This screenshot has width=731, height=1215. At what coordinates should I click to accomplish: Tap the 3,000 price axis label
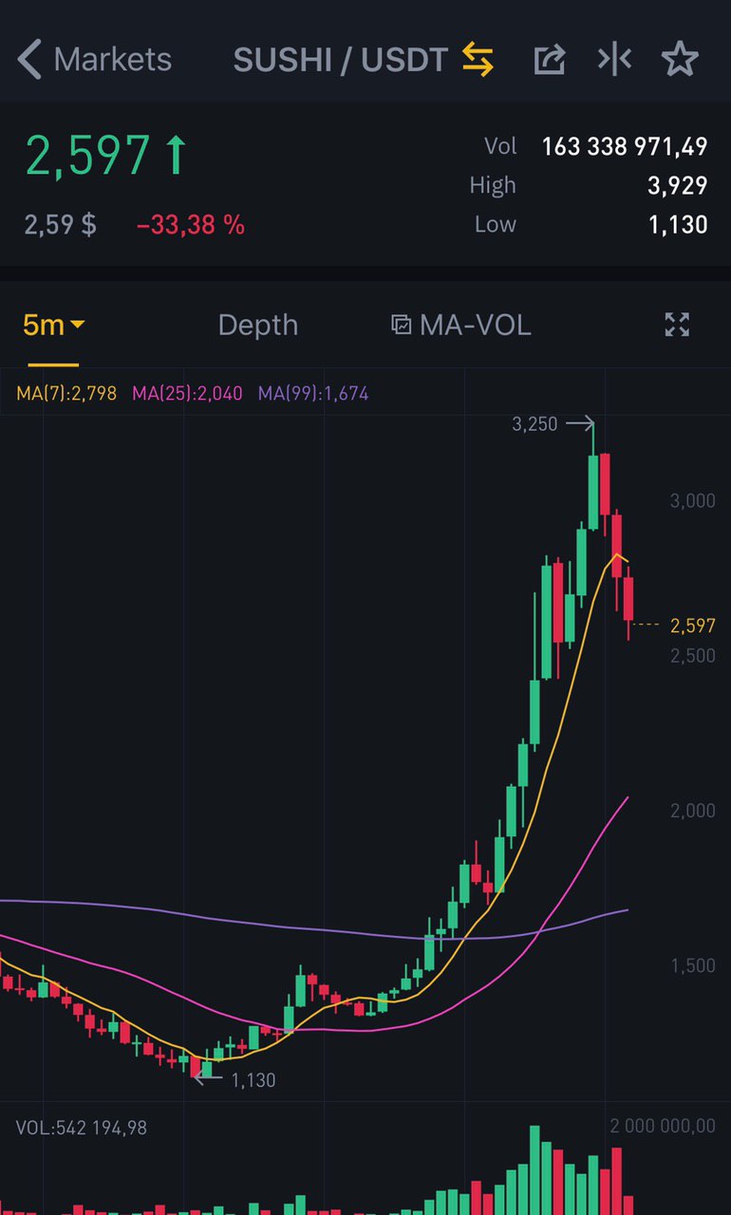pos(693,500)
